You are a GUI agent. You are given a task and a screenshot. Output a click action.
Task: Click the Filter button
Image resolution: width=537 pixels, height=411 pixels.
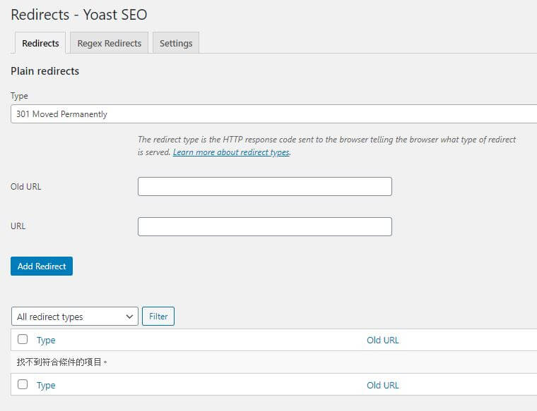coord(158,317)
